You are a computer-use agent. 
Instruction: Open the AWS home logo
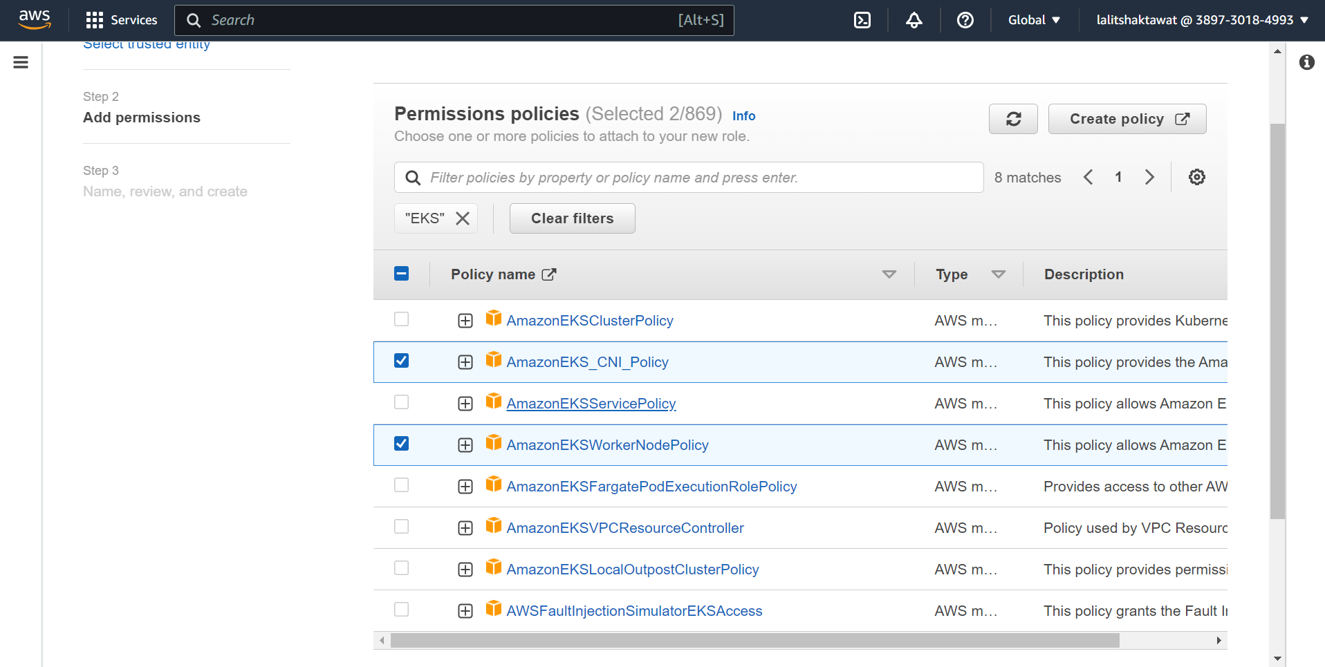click(x=35, y=20)
